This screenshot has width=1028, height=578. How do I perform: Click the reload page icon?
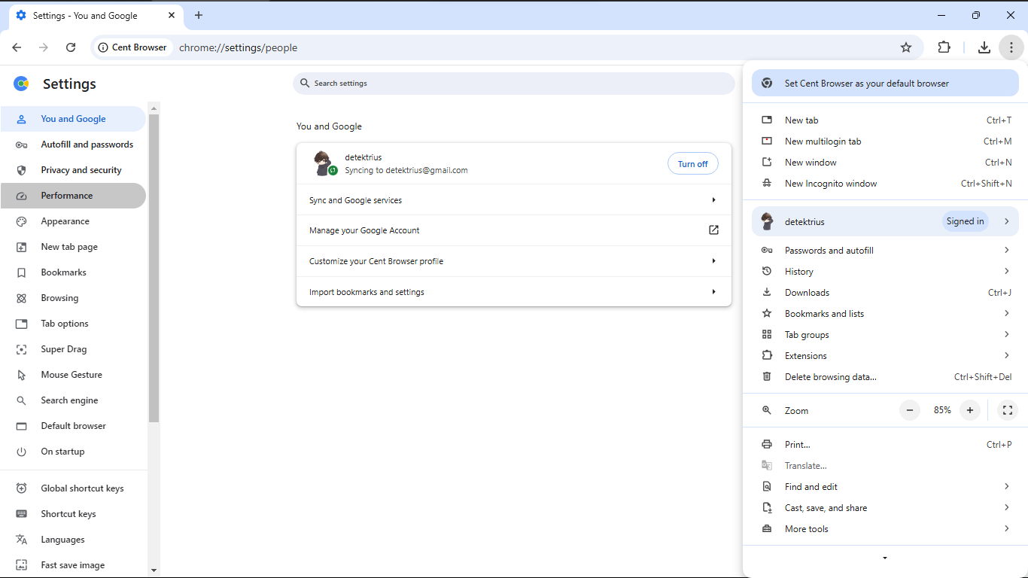pyautogui.click(x=71, y=47)
